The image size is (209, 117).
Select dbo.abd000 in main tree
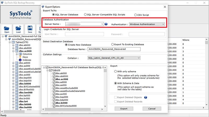pyautogui.click(x=25, y=48)
